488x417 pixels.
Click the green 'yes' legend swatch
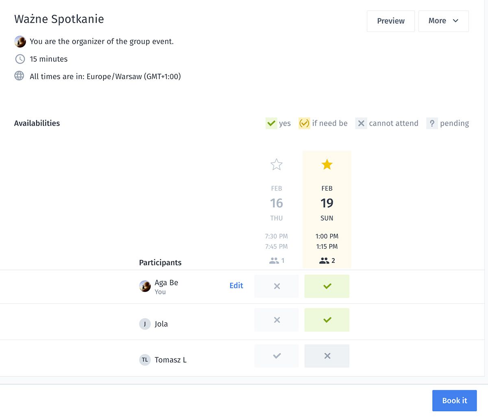coord(271,123)
